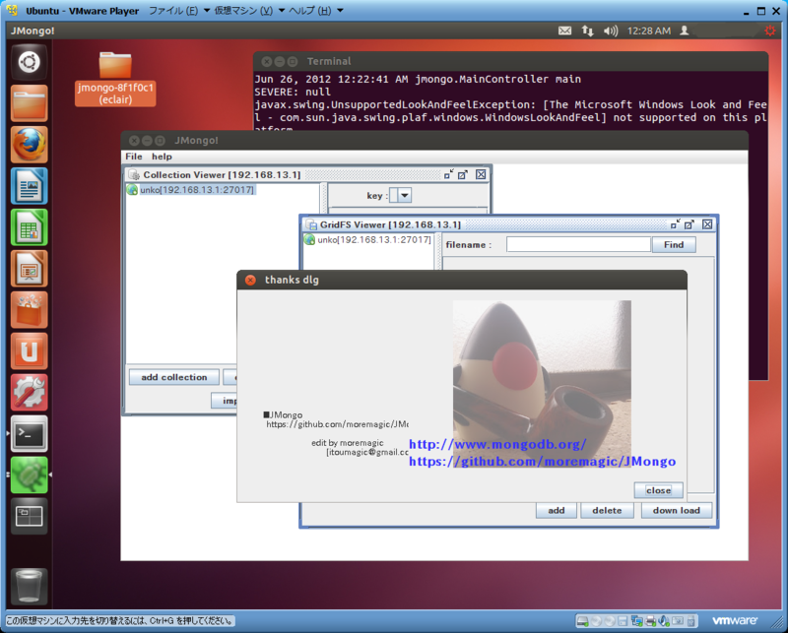
Task: Open the help menu in JMongo
Action: (x=161, y=156)
